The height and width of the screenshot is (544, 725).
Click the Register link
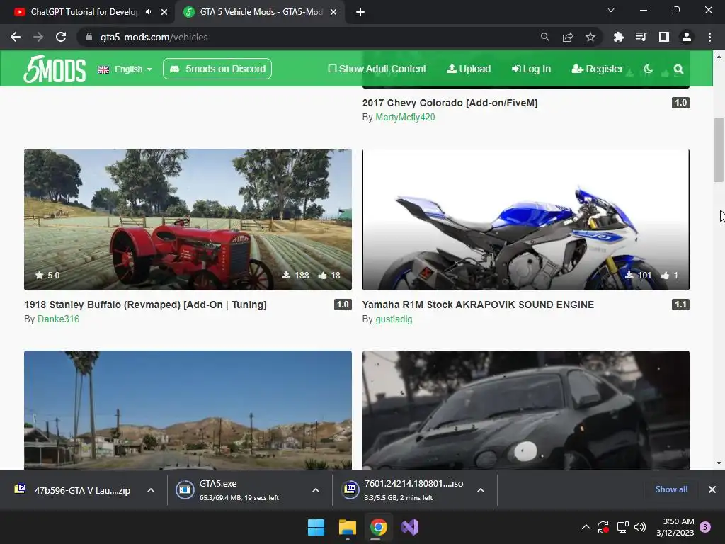point(598,69)
